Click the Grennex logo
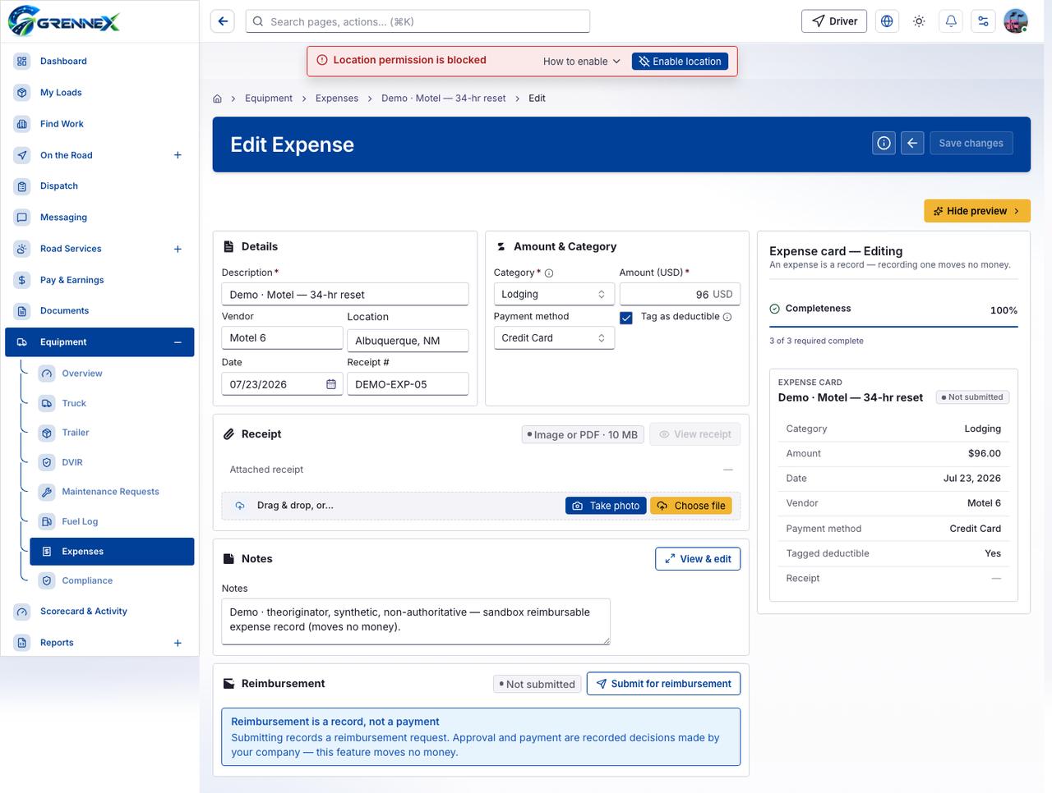Viewport: 1052px width, 793px height. pos(64,21)
